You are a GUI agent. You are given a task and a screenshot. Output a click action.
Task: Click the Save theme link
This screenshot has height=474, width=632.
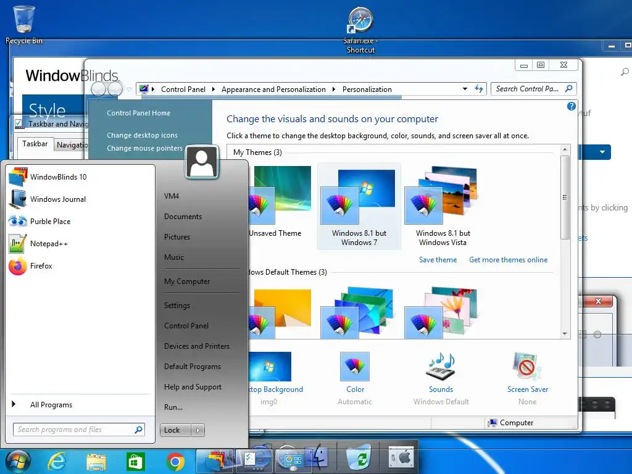coord(438,260)
